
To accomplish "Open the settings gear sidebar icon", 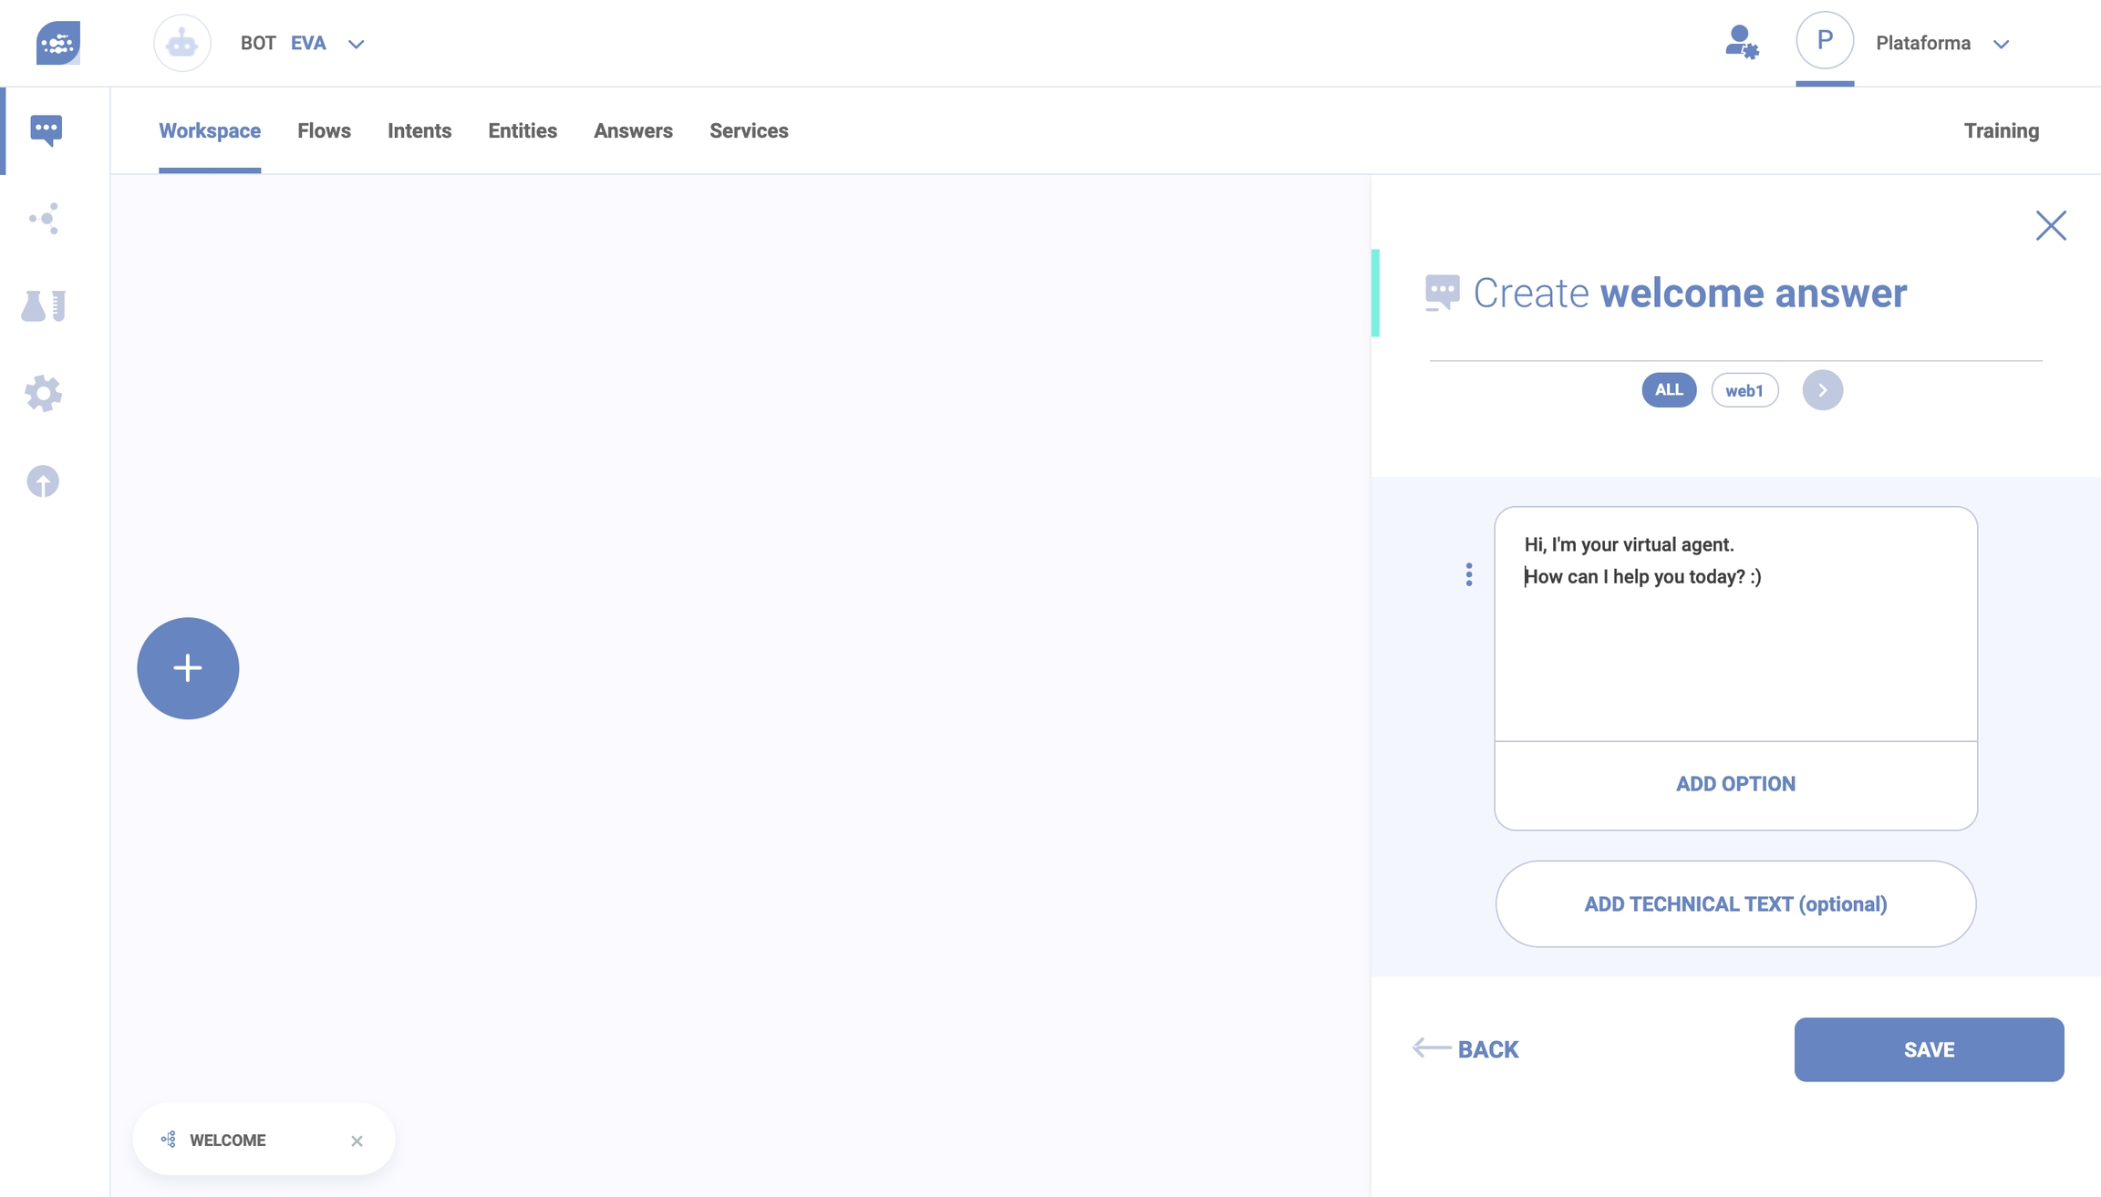I will click(x=44, y=394).
